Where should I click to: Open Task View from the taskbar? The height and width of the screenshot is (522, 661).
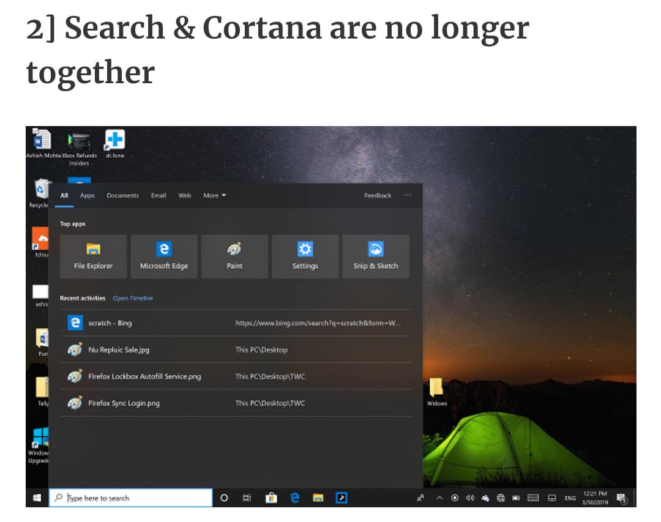point(247,498)
